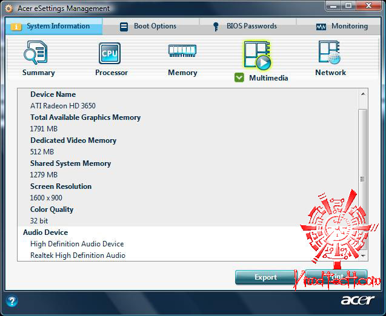Open the Network section icon
This screenshot has width=386, height=316.
click(329, 53)
